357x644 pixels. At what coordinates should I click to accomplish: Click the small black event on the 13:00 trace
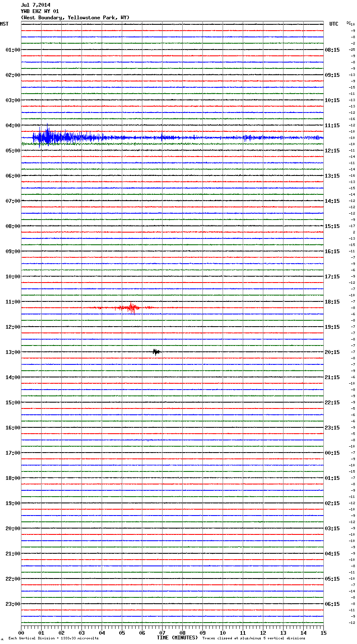[x=156, y=352]
